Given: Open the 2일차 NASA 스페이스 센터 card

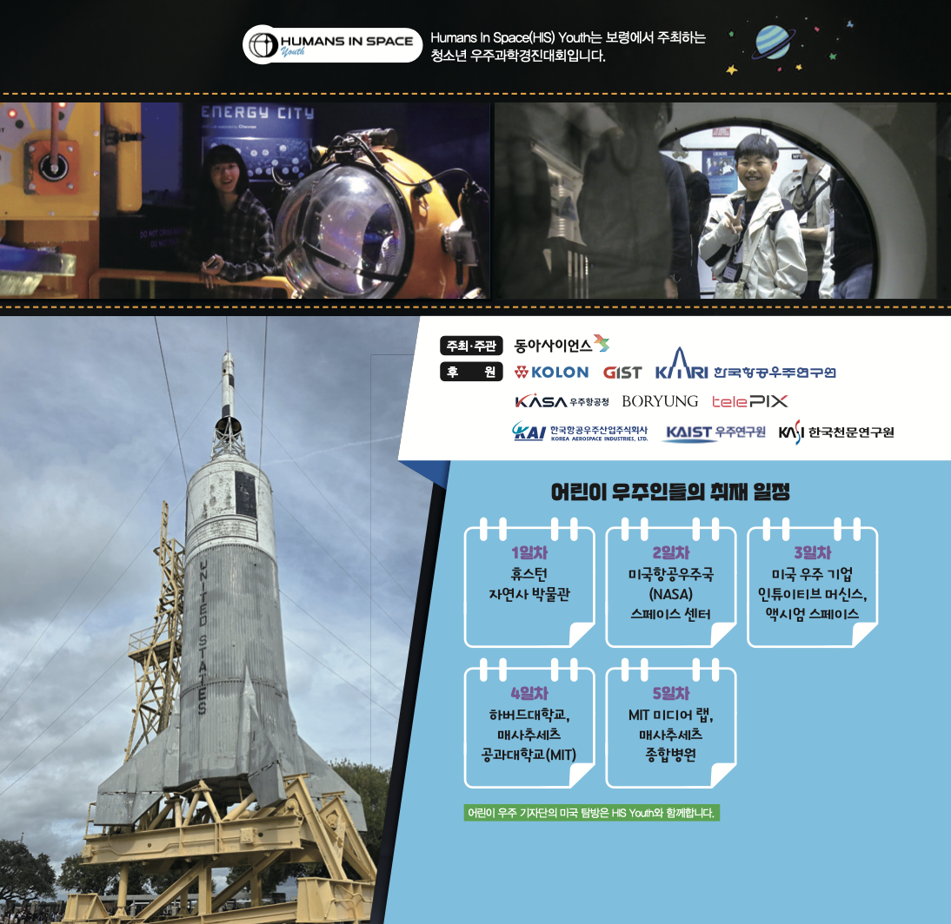Looking at the screenshot, I should pos(670,584).
